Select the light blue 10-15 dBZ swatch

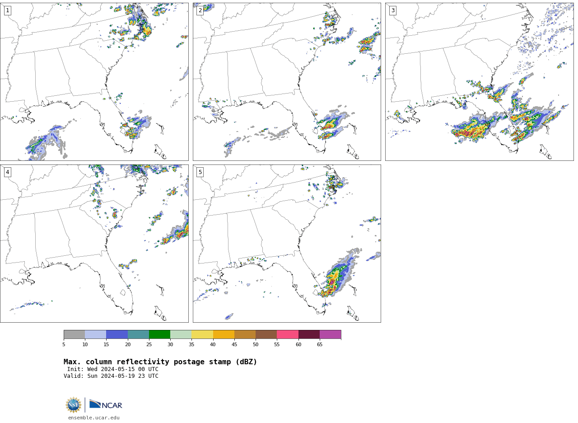coord(95,334)
